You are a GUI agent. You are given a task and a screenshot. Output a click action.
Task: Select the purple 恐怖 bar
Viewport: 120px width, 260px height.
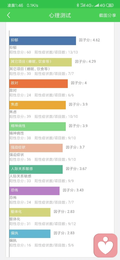(34, 191)
